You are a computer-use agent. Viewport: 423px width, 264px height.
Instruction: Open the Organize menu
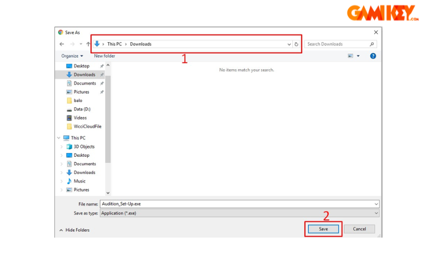pos(72,56)
